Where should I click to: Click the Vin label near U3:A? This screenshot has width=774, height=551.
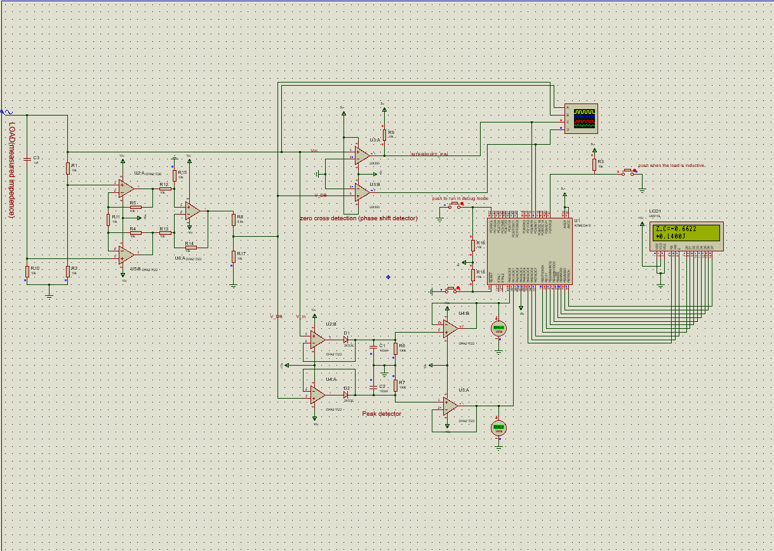pos(314,150)
